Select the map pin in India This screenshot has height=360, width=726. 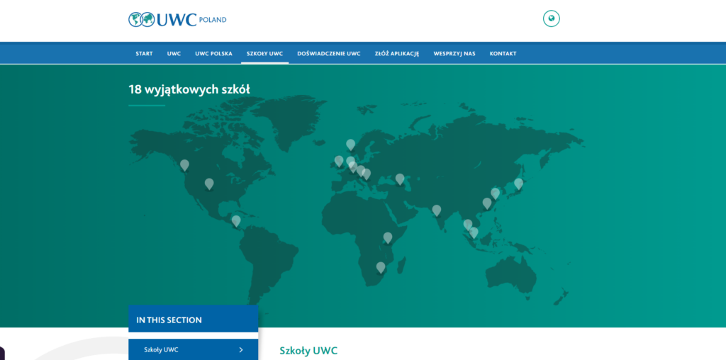coord(437,210)
